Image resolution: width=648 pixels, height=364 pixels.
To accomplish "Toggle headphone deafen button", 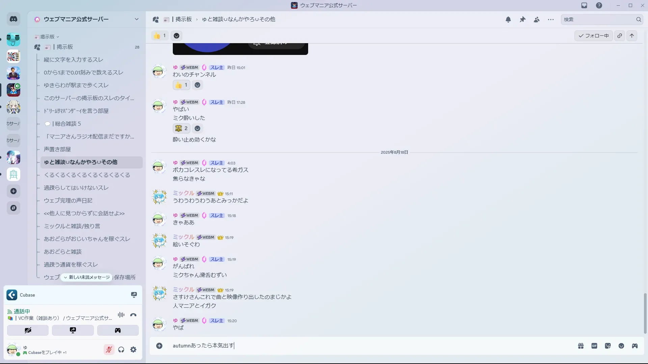I will pos(121,350).
